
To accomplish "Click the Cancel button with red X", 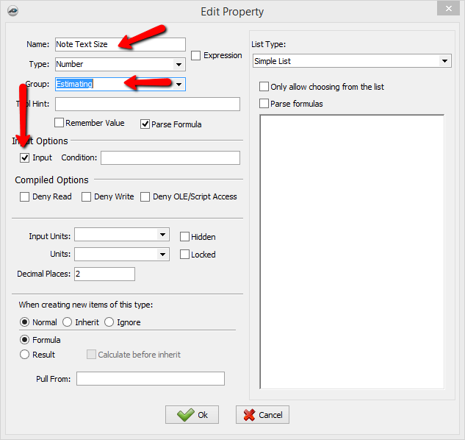I will 262,415.
